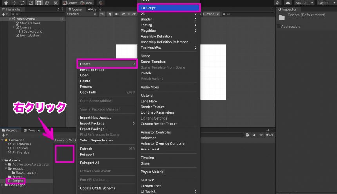Toggle pivot mode with the Center button
Image resolution: width=337 pixels, height=194 pixels.
click(x=70, y=3)
